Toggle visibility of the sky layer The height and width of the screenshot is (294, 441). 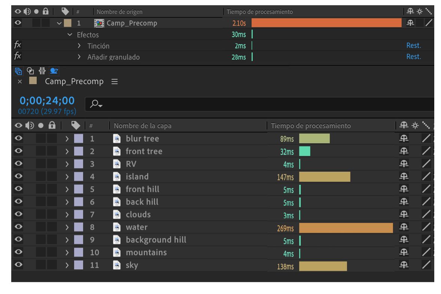[x=17, y=265]
